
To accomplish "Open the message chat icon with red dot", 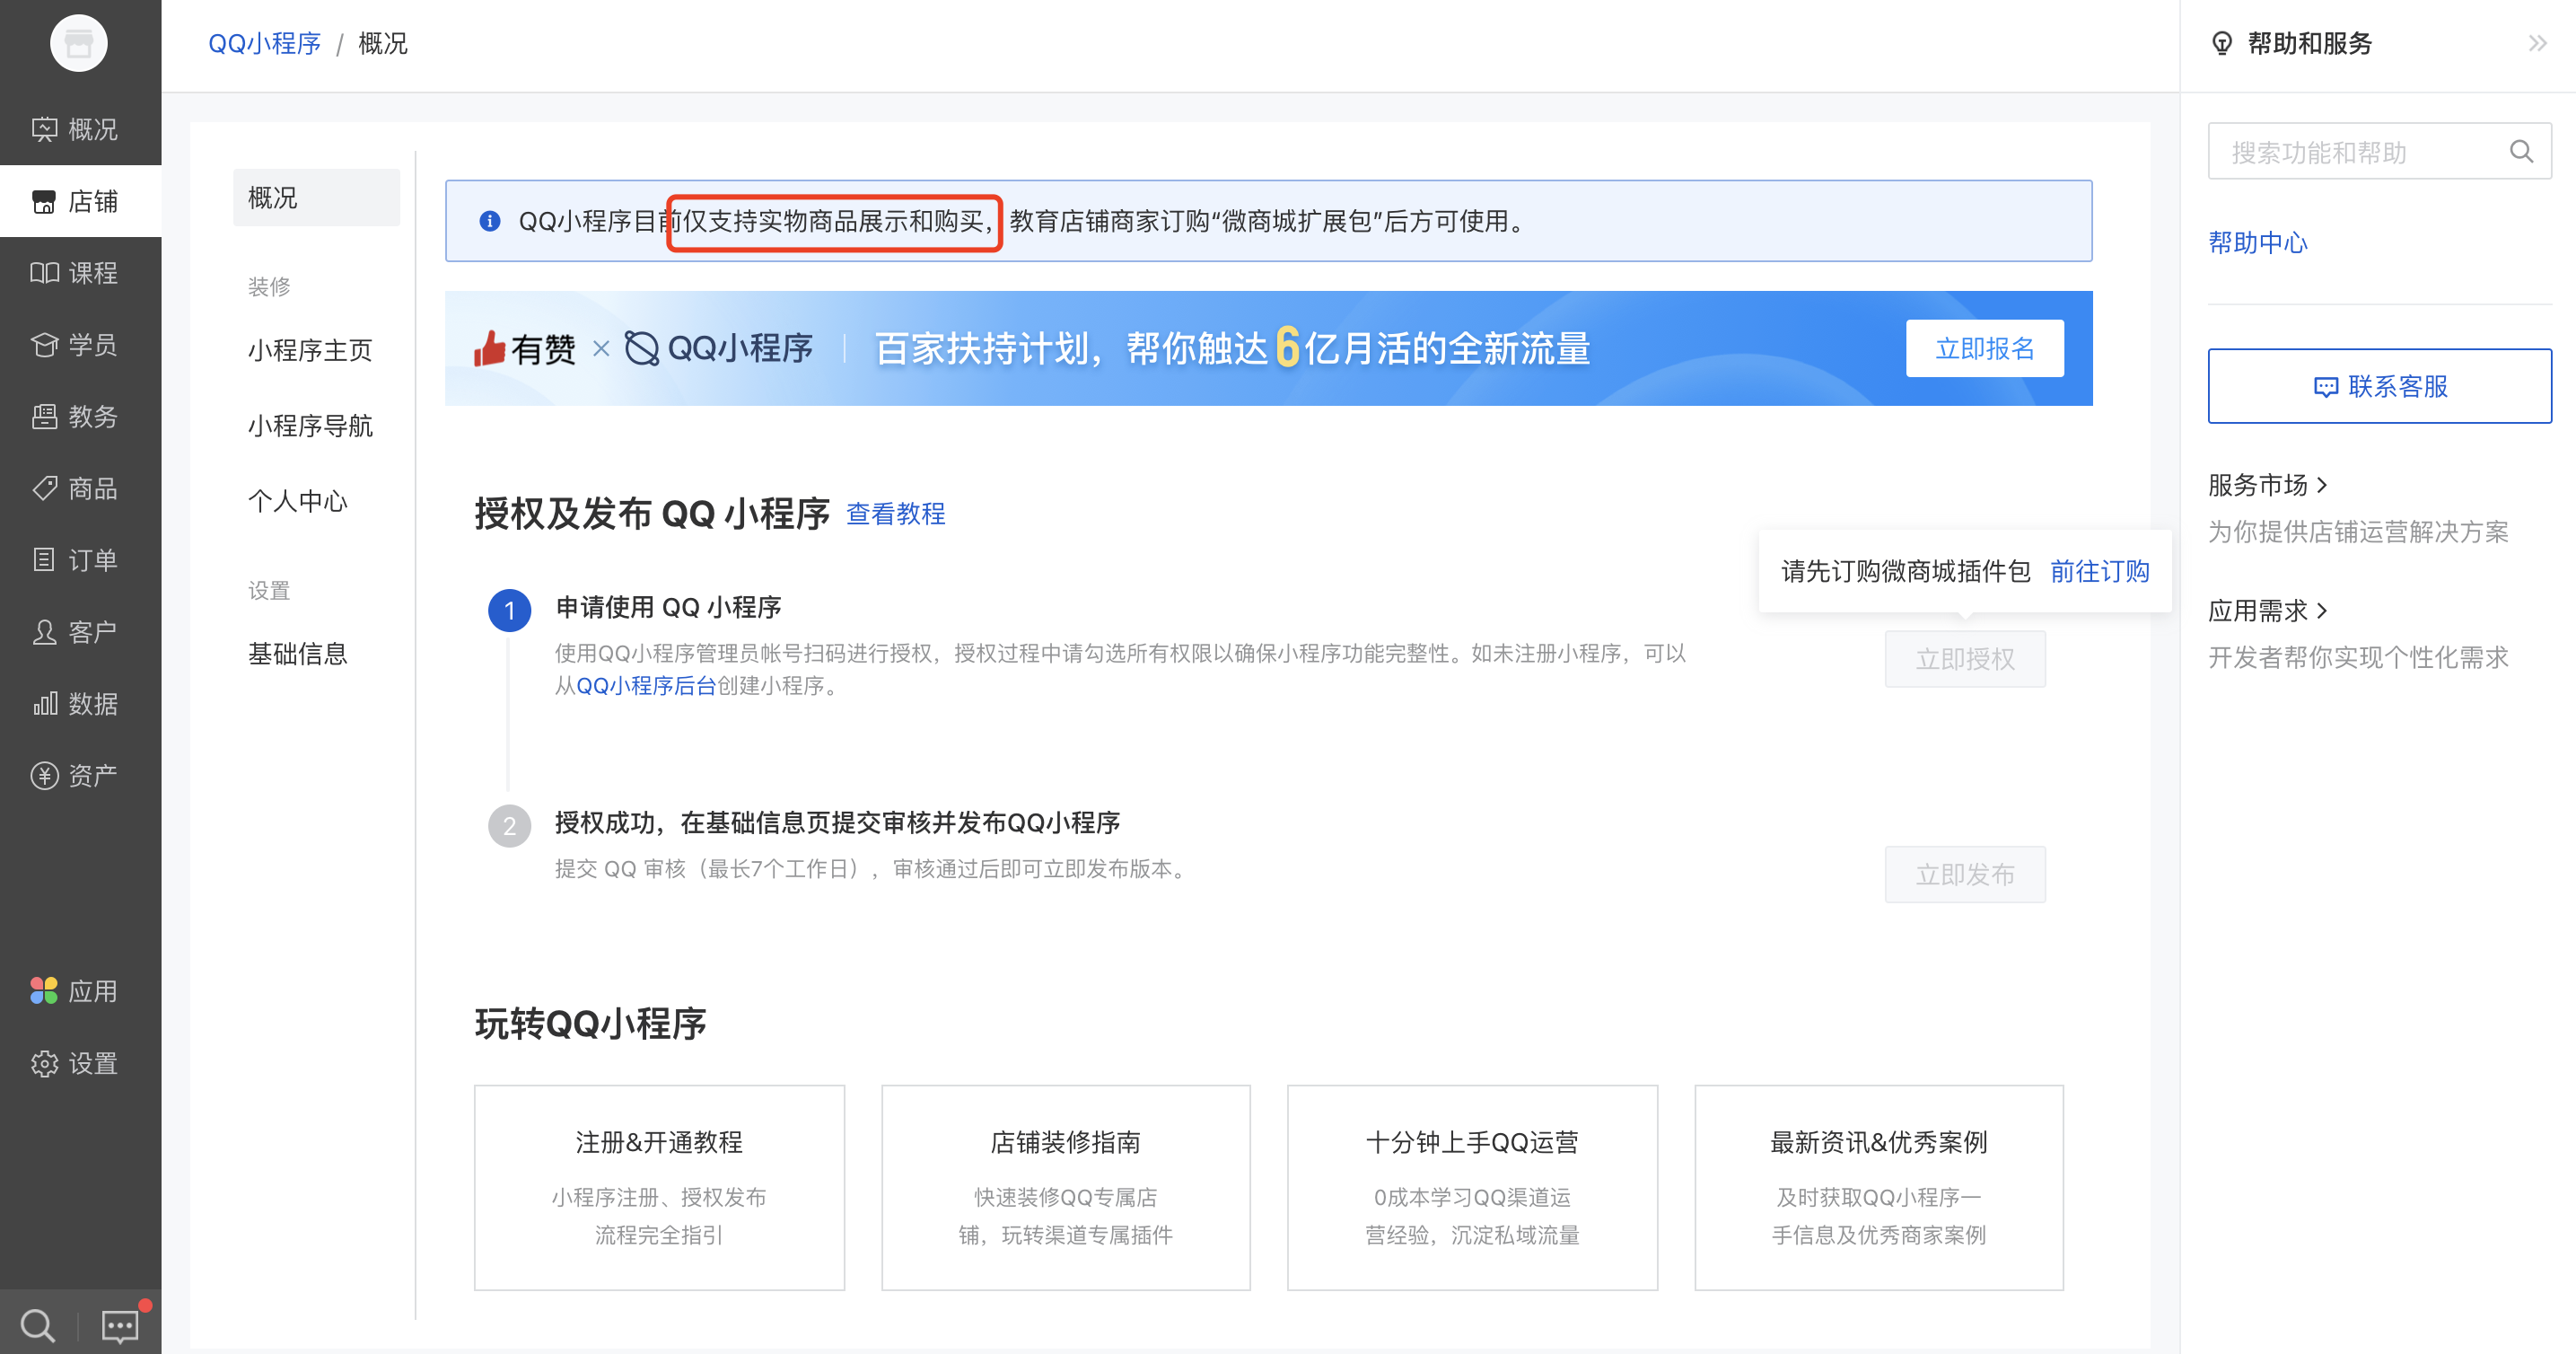I will point(121,1326).
